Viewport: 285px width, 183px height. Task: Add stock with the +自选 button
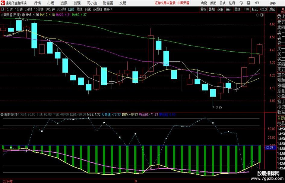264,9
